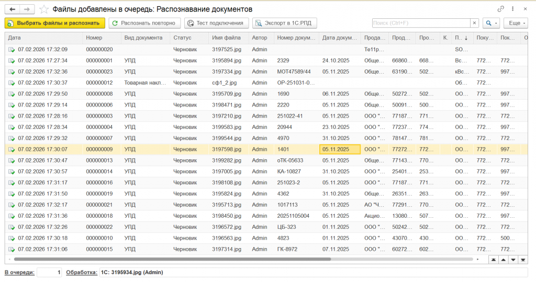Jump to first record arrow button
The image size is (536, 282).
point(494,260)
